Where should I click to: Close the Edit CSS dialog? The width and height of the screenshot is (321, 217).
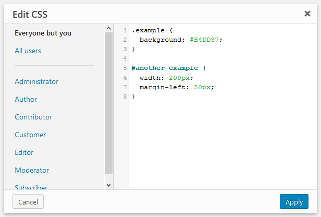307,14
